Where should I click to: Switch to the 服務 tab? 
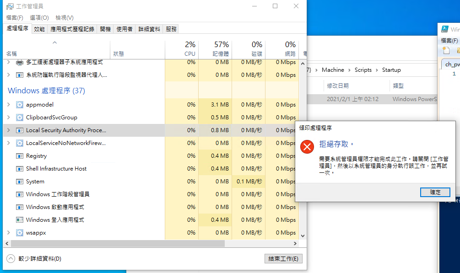tap(171, 29)
